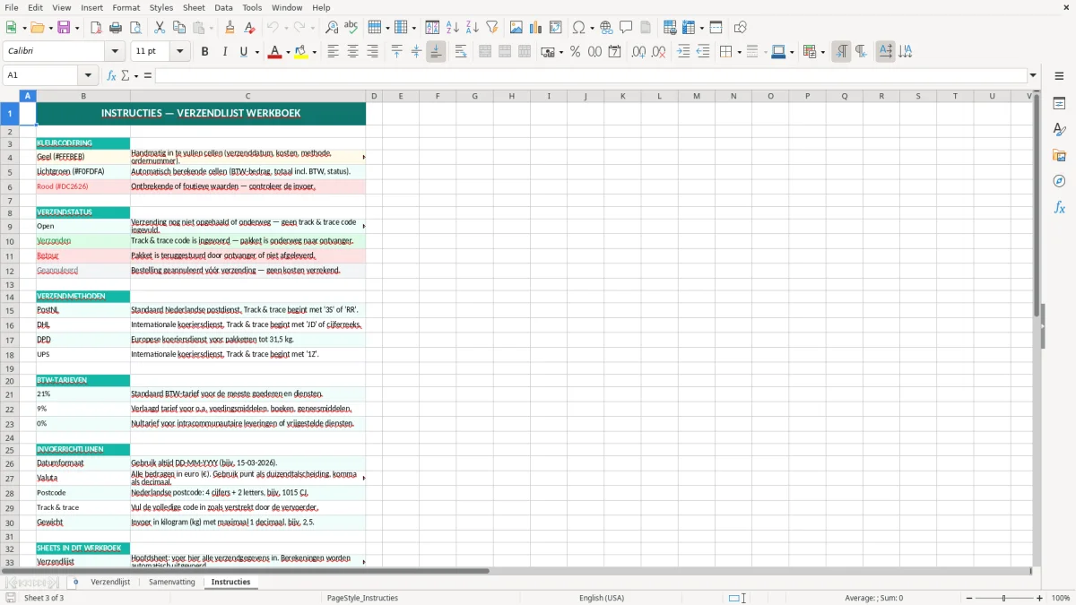Viewport: 1076px width, 605px height.
Task: Open the Font Size dropdown
Action: click(x=180, y=52)
